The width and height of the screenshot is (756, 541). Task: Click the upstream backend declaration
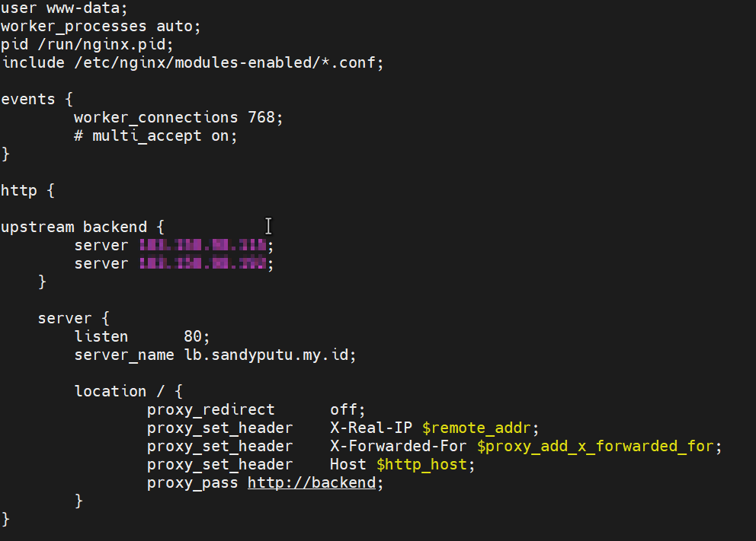pos(82,227)
